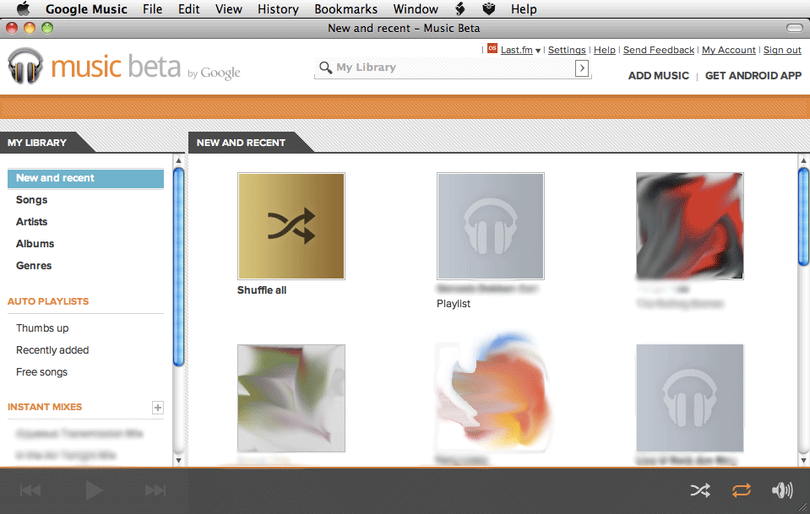Viewport: 810px width, 514px height.
Task: Open the Edit menu
Action: click(188, 8)
